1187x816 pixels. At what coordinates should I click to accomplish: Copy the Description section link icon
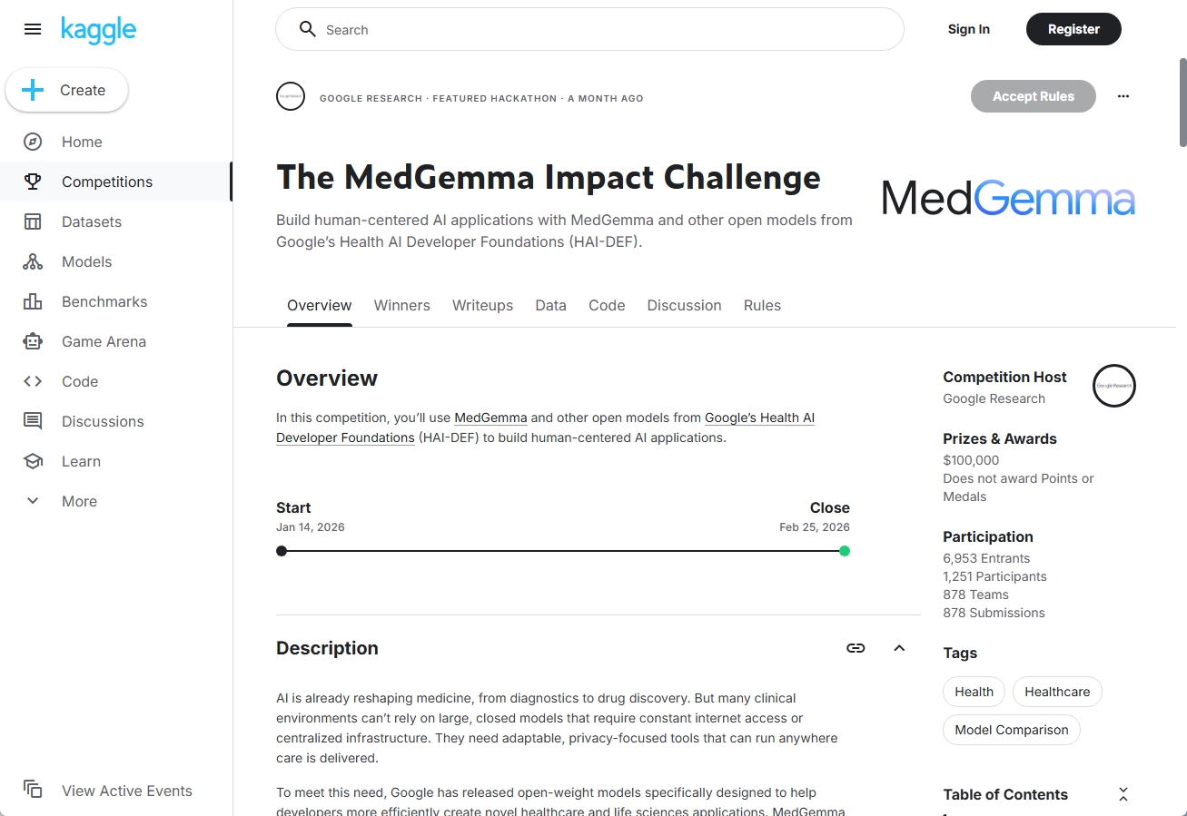(x=855, y=648)
